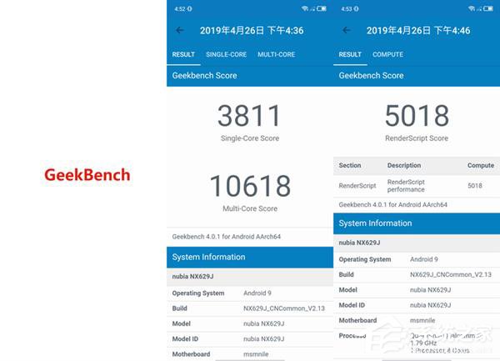Image resolution: width=500 pixels, height=361 pixels.
Task: Click 4:53 clock in right status bar
Action: pos(347,8)
